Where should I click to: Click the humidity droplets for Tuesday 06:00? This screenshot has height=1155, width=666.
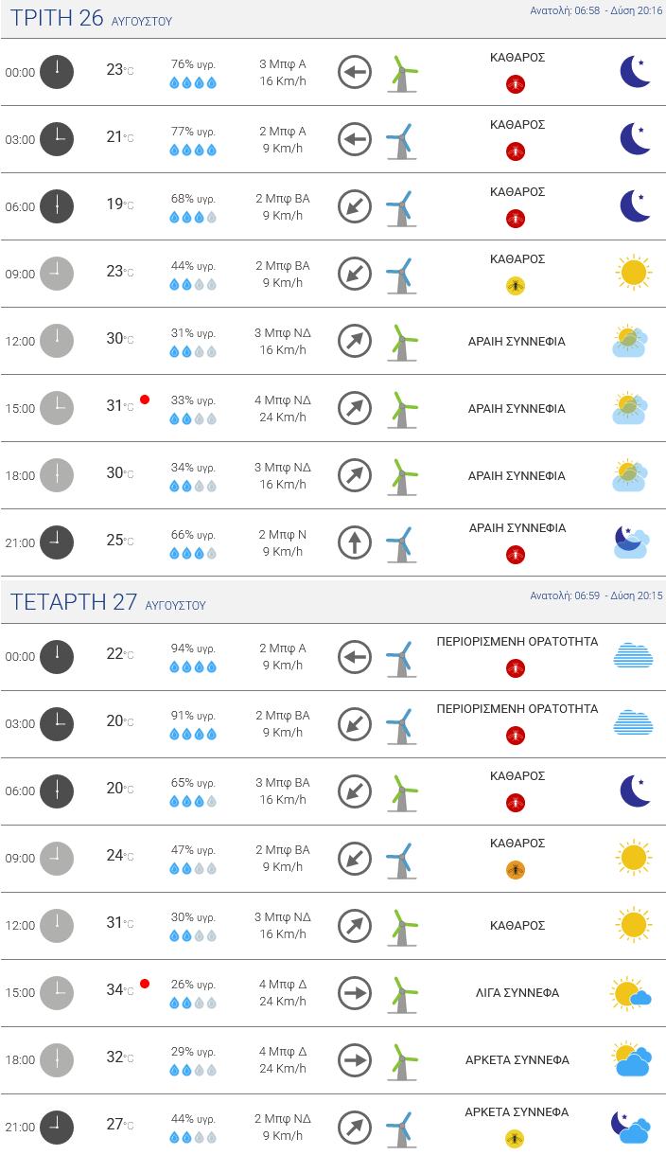193,218
